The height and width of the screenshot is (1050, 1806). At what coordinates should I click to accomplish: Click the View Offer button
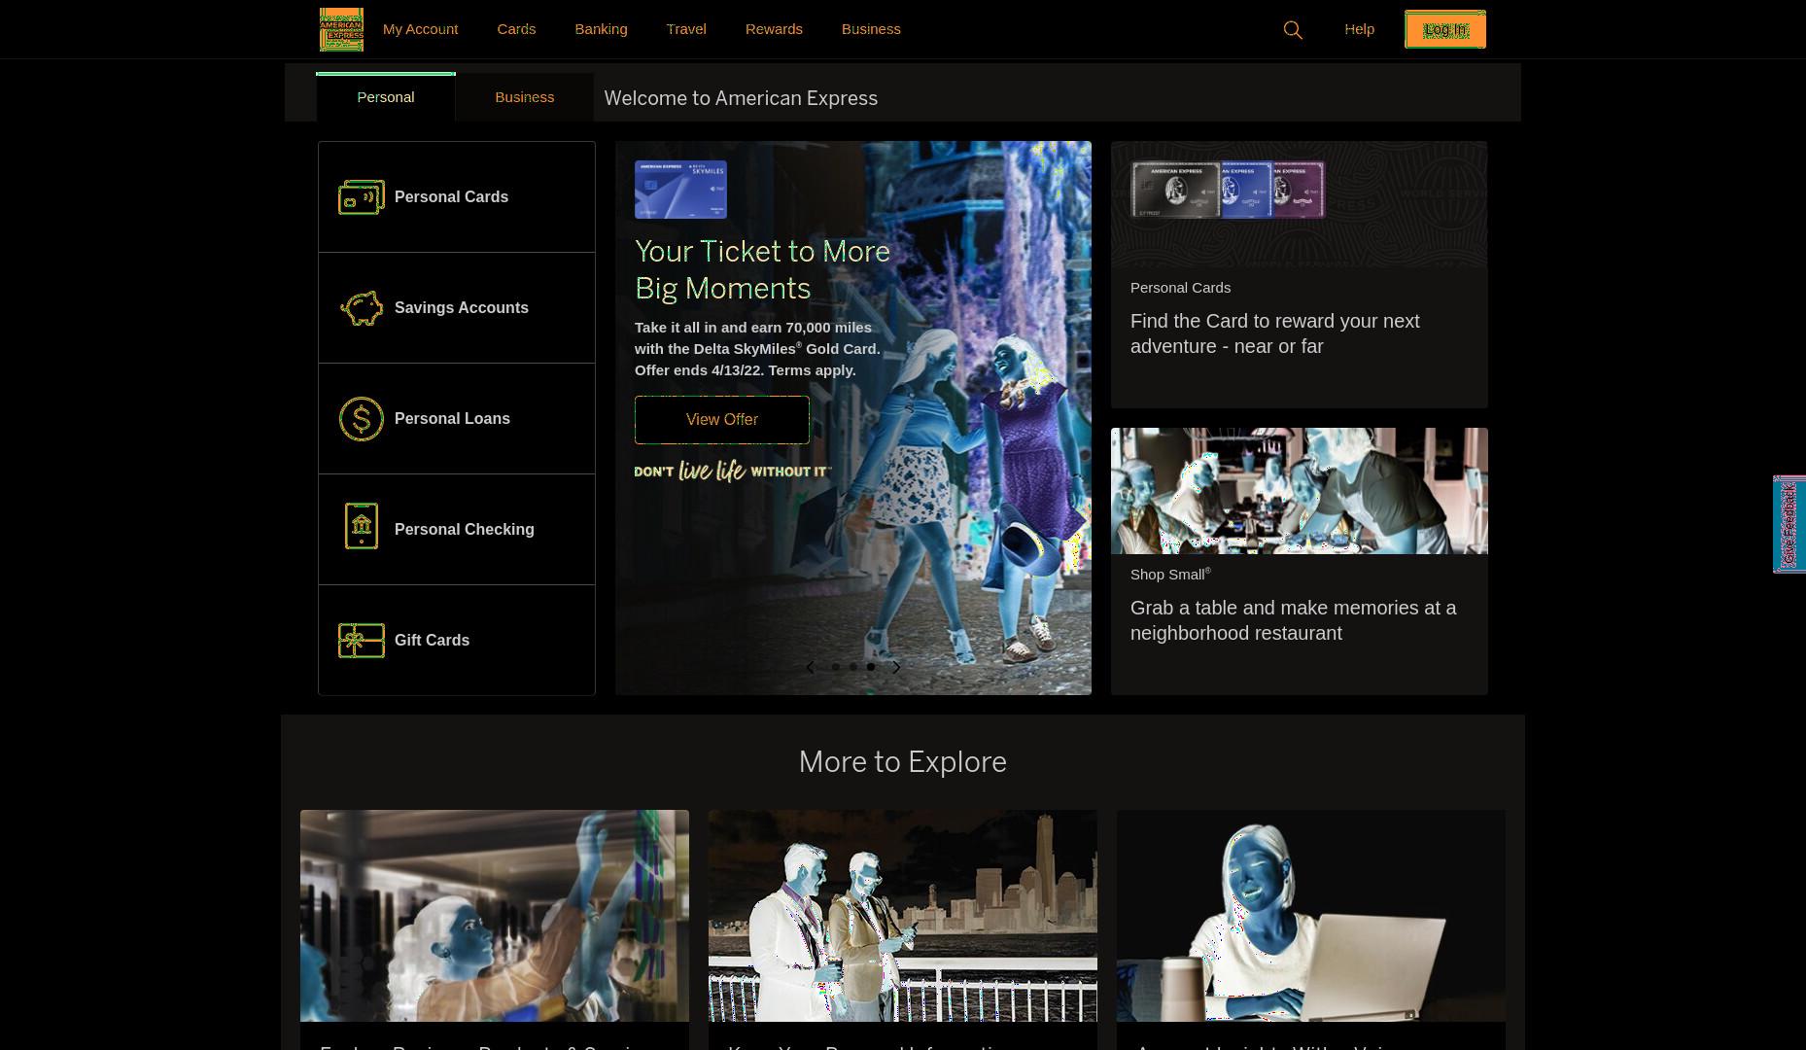pyautogui.click(x=722, y=420)
